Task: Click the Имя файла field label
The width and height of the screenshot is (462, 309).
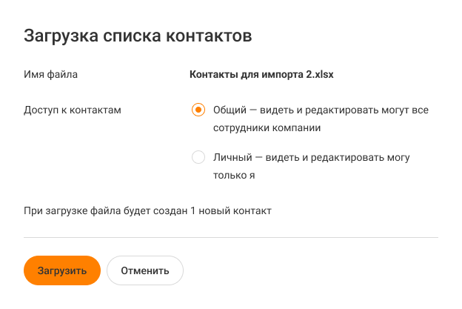Action: point(51,74)
